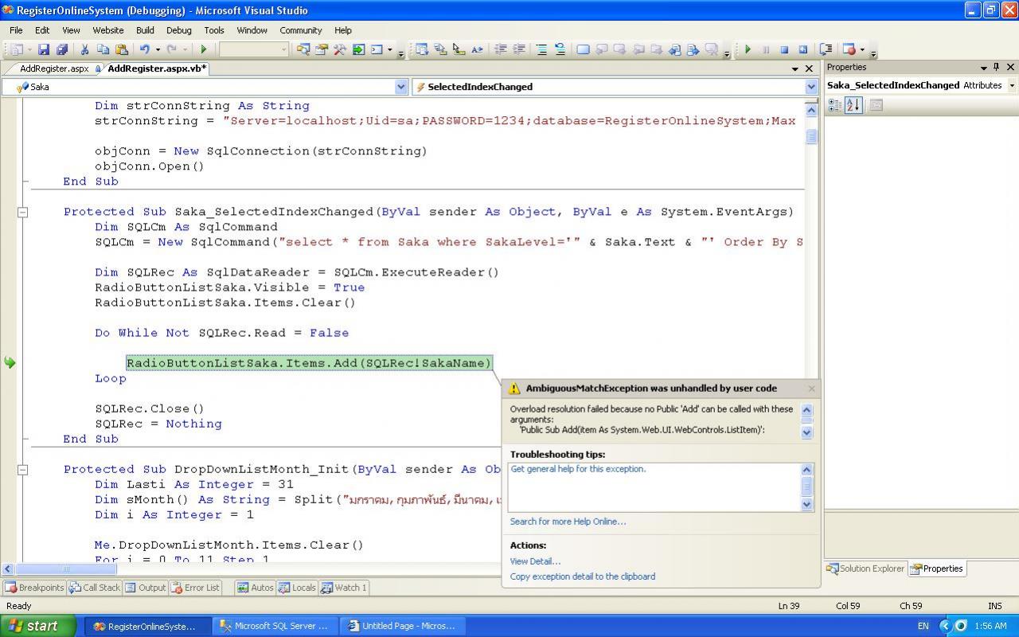Screen dimensions: 1019x637
Task: Close the active document tab with X
Action: coord(809,68)
